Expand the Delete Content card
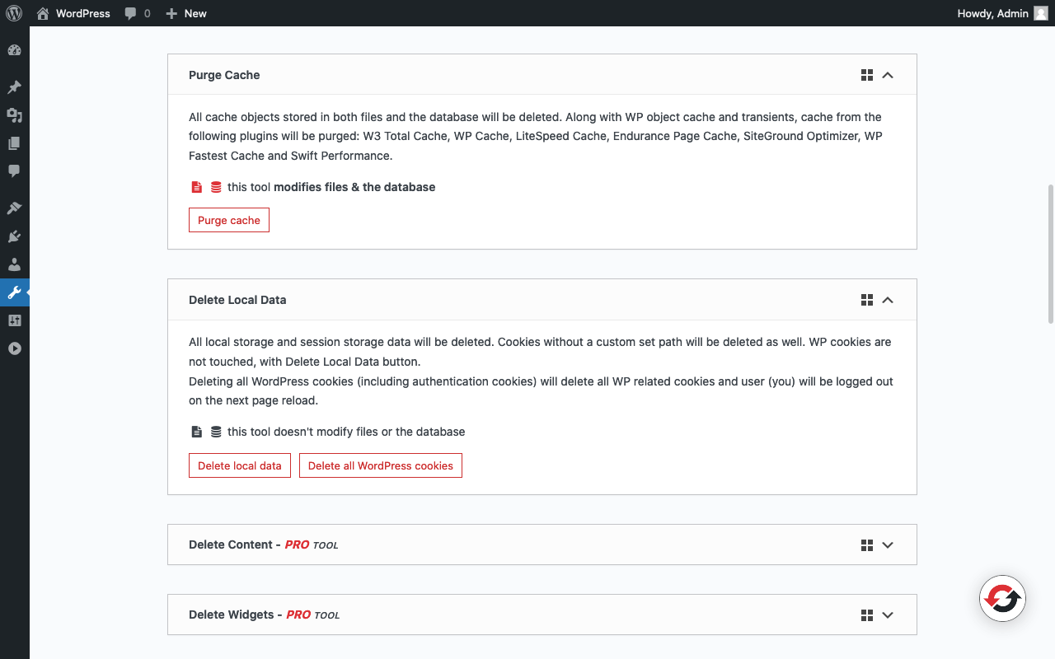Image resolution: width=1055 pixels, height=659 pixels. tap(888, 544)
